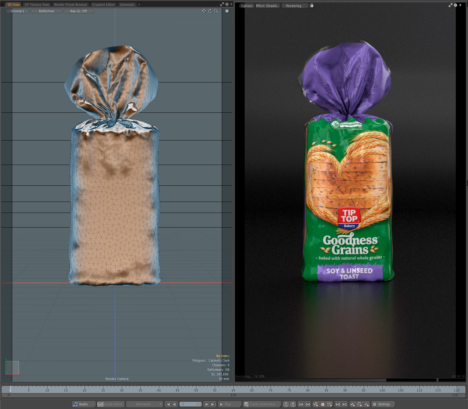Maximize the 3D View panel with expand arrows
The height and width of the screenshot is (409, 468).
coord(222,5)
